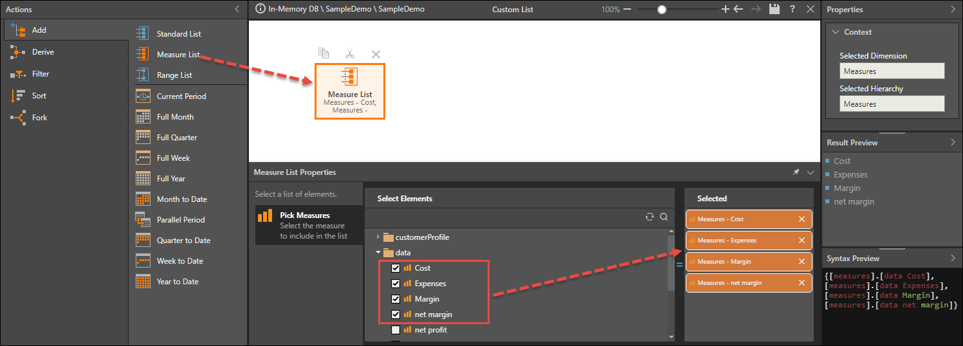963x346 pixels.
Task: Click the refresh icon in Select Elements
Action: coord(650,217)
